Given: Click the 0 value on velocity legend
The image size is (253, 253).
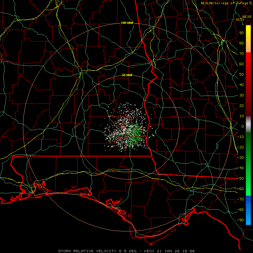Looking at the screenshot, I should point(243,126).
